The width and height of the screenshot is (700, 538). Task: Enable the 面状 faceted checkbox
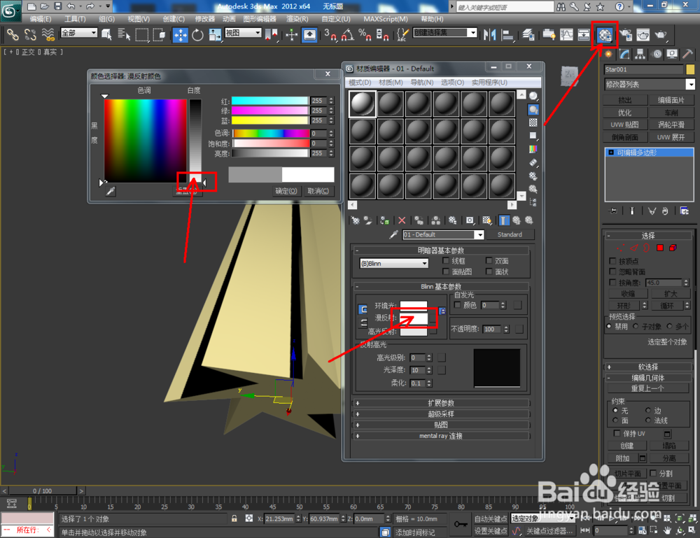(489, 271)
